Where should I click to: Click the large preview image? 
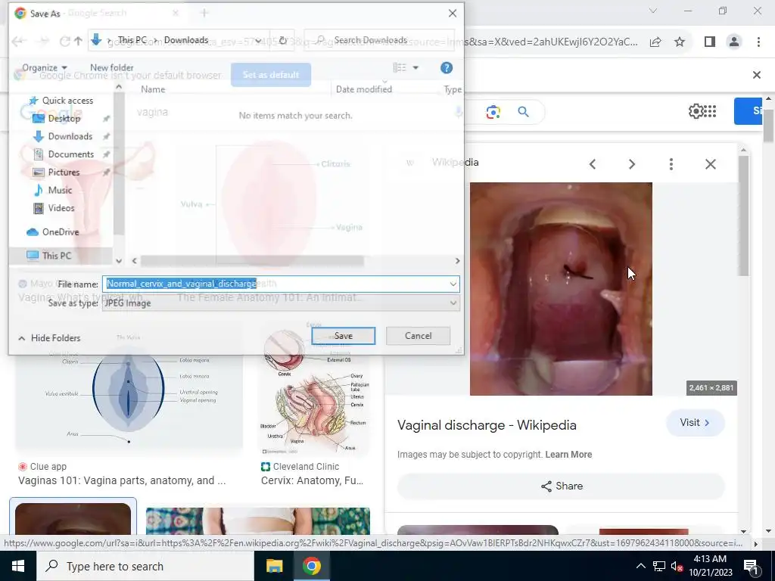click(x=561, y=289)
